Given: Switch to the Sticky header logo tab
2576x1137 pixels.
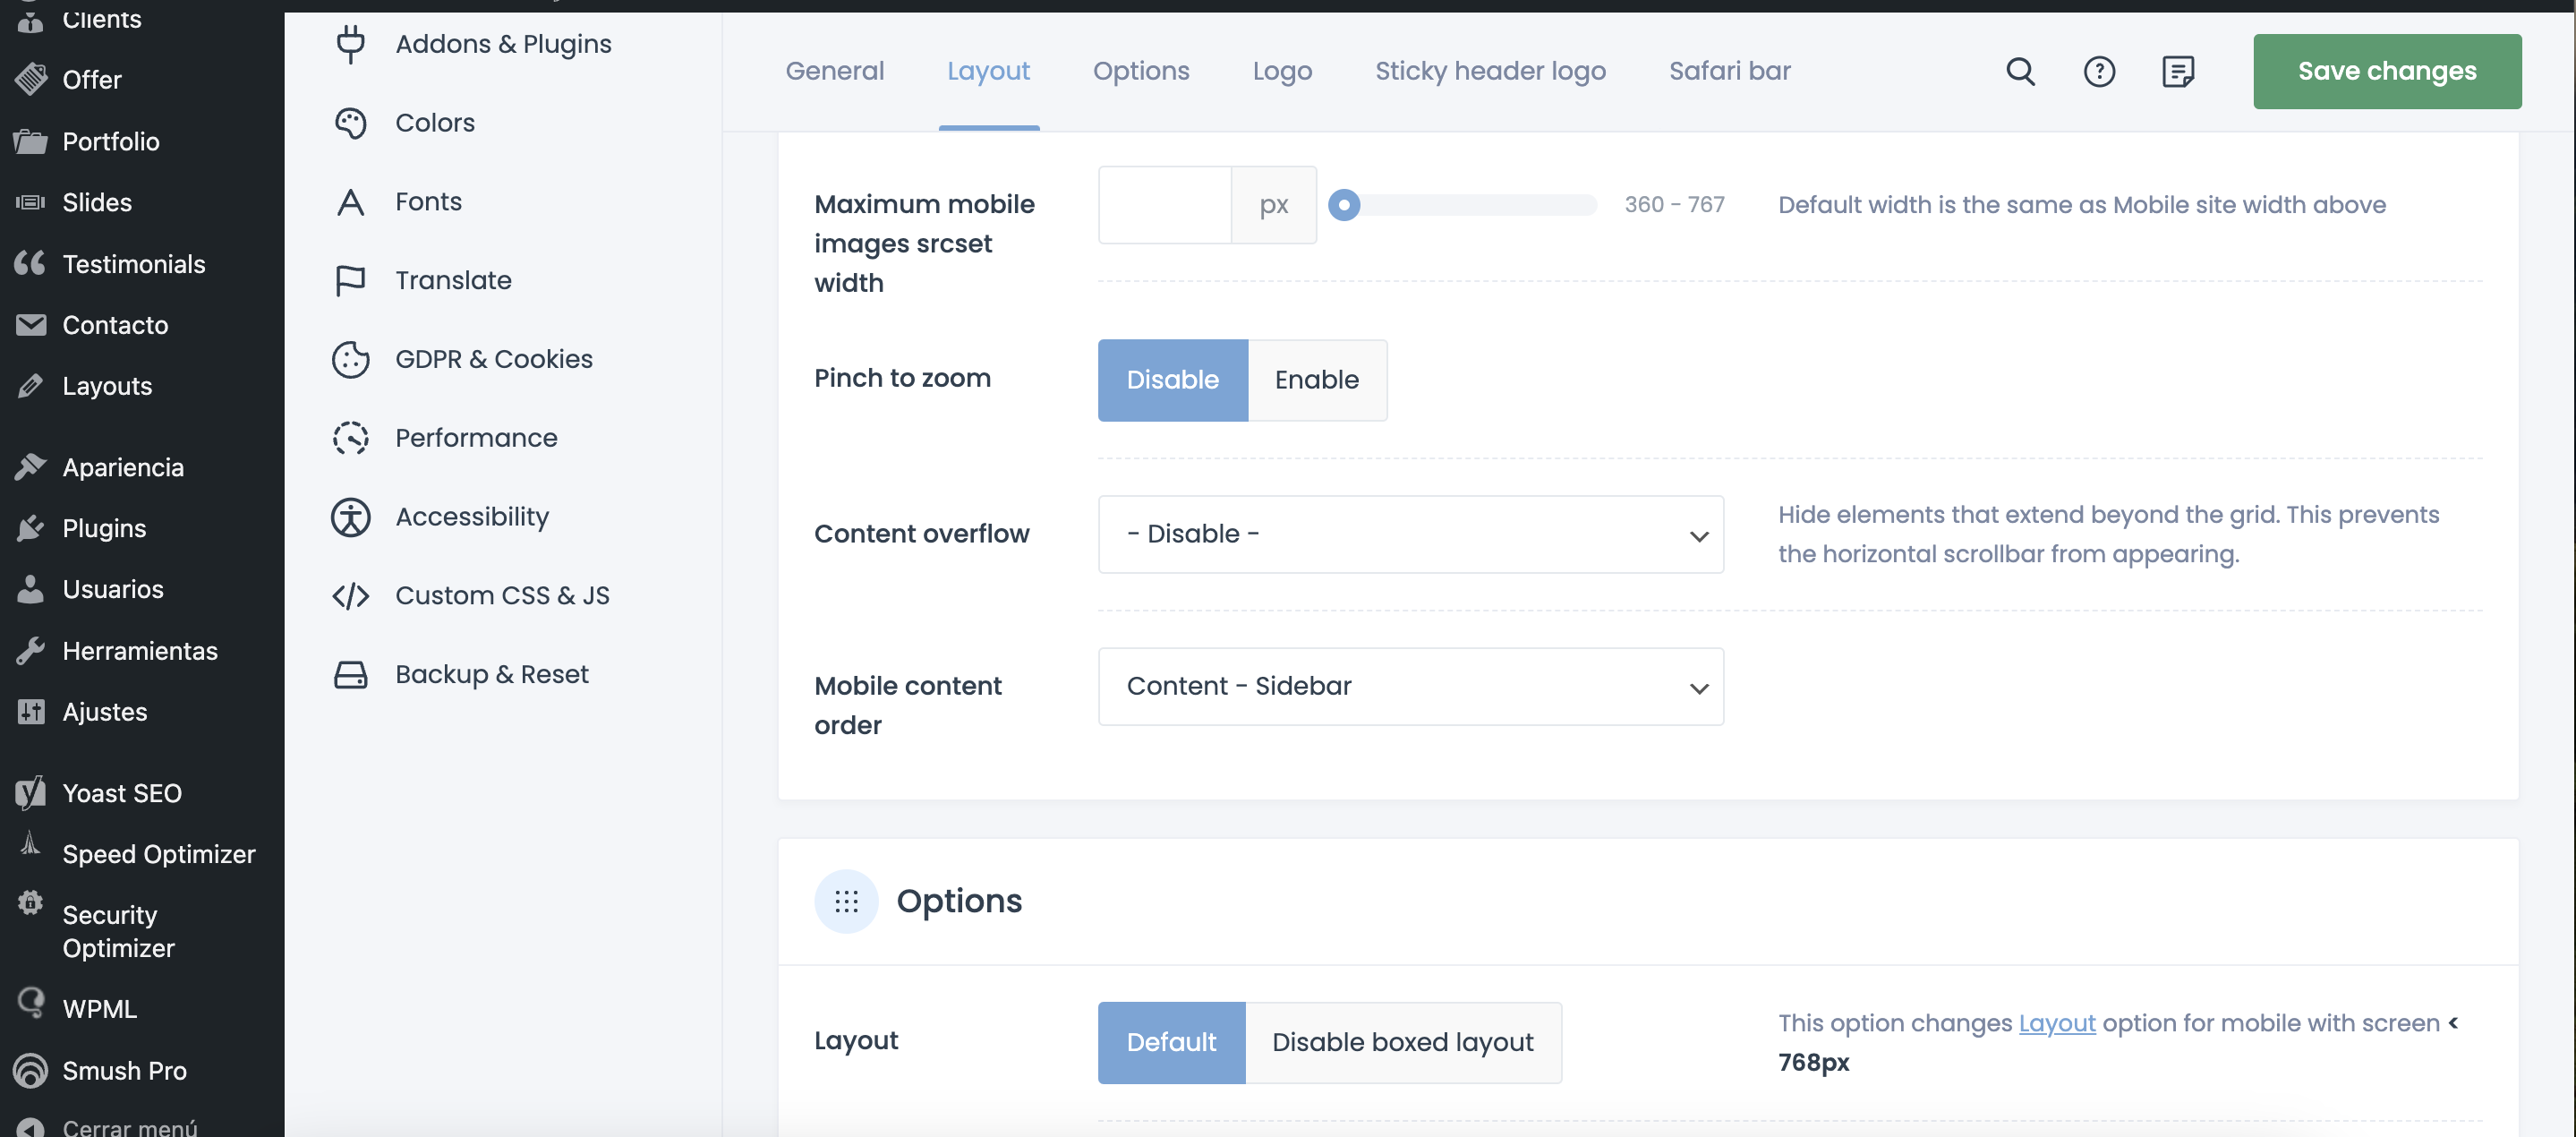Looking at the screenshot, I should (x=1490, y=71).
